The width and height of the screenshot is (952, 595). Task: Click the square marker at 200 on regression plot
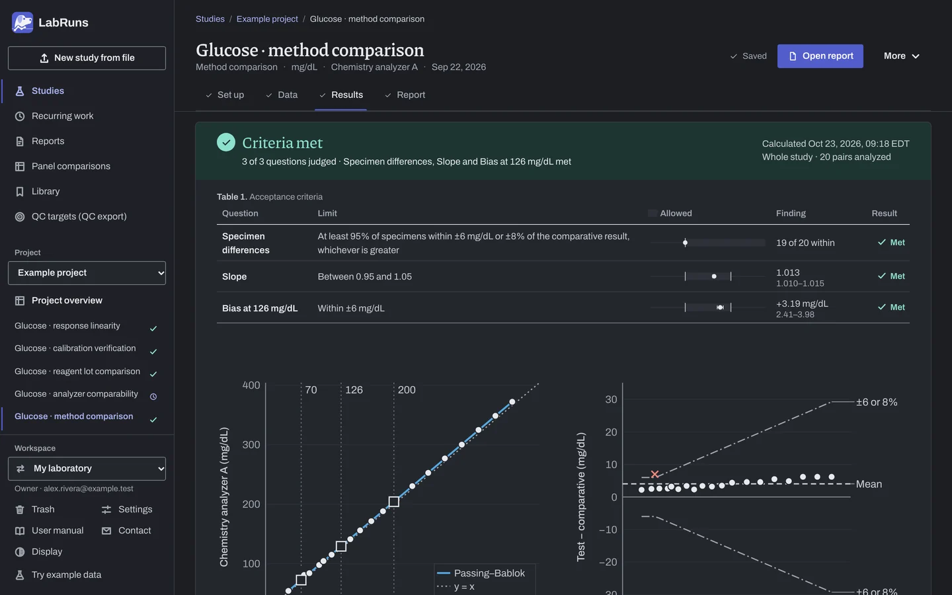pyautogui.click(x=394, y=502)
